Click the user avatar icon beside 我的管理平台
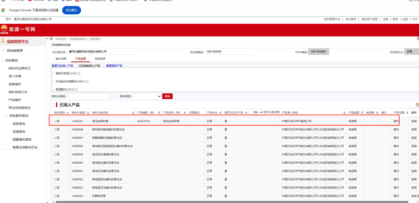This screenshot has height=203, width=419. [x=3, y=41]
